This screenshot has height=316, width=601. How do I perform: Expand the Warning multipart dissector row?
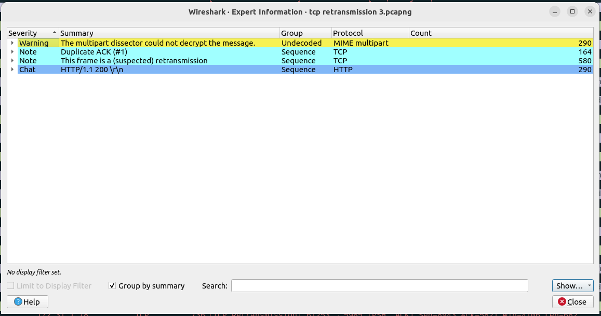click(12, 43)
